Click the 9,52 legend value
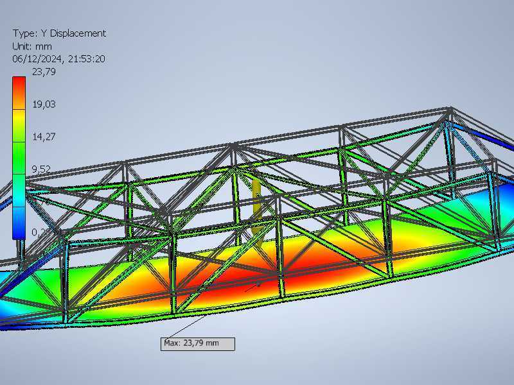Screen dimensions: 514x385 [41, 169]
